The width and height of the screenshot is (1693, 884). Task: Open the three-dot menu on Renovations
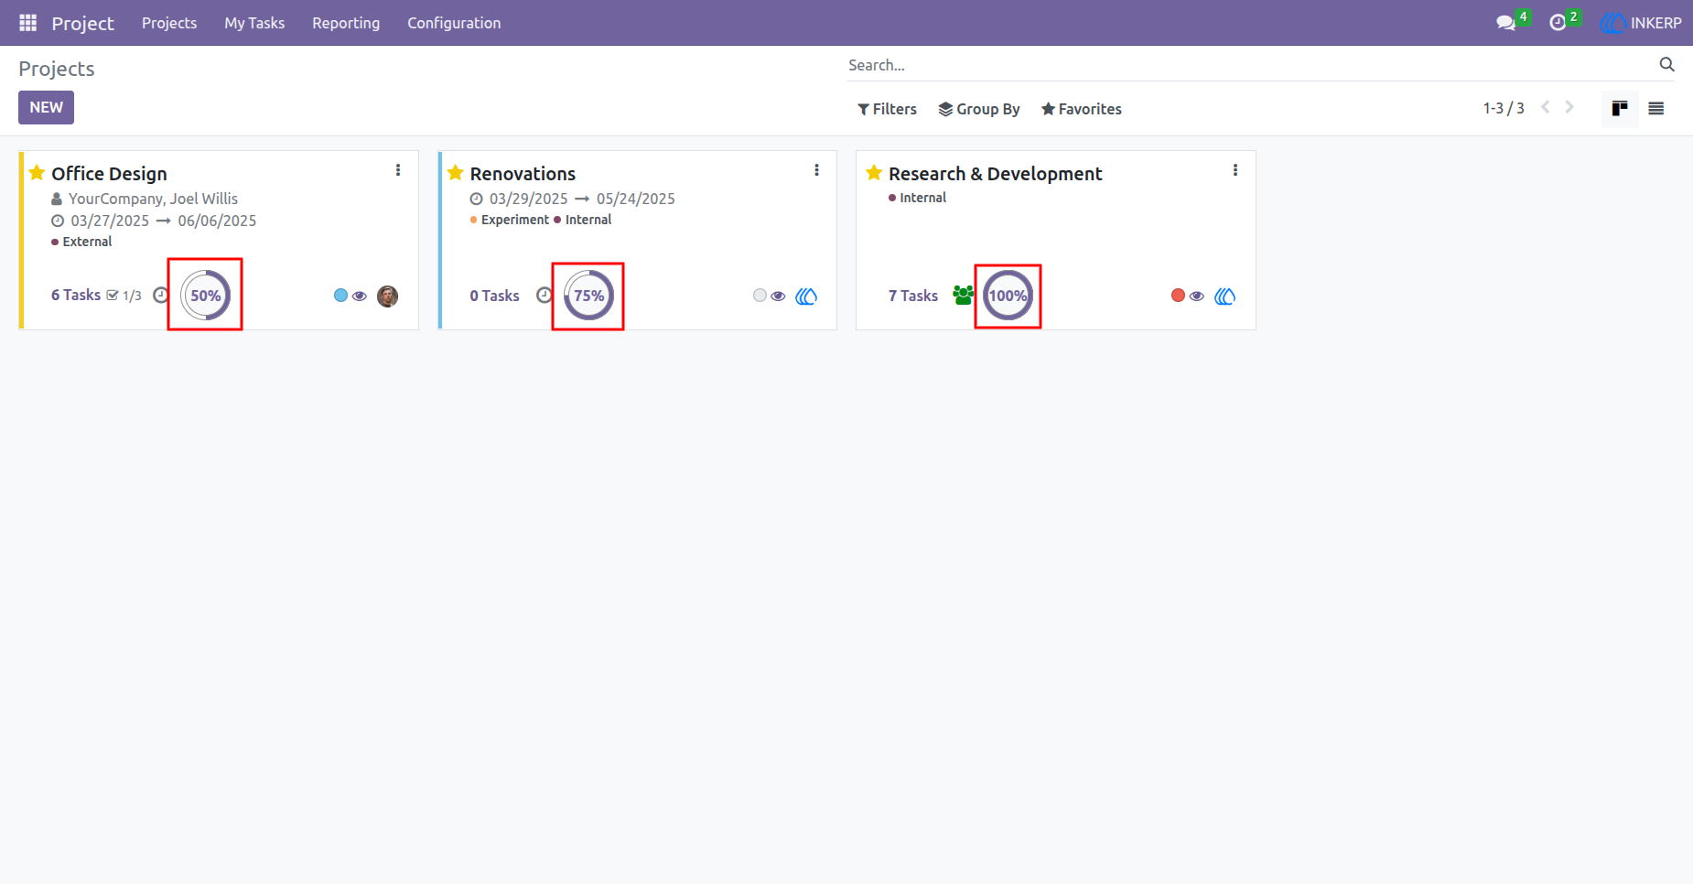(816, 170)
